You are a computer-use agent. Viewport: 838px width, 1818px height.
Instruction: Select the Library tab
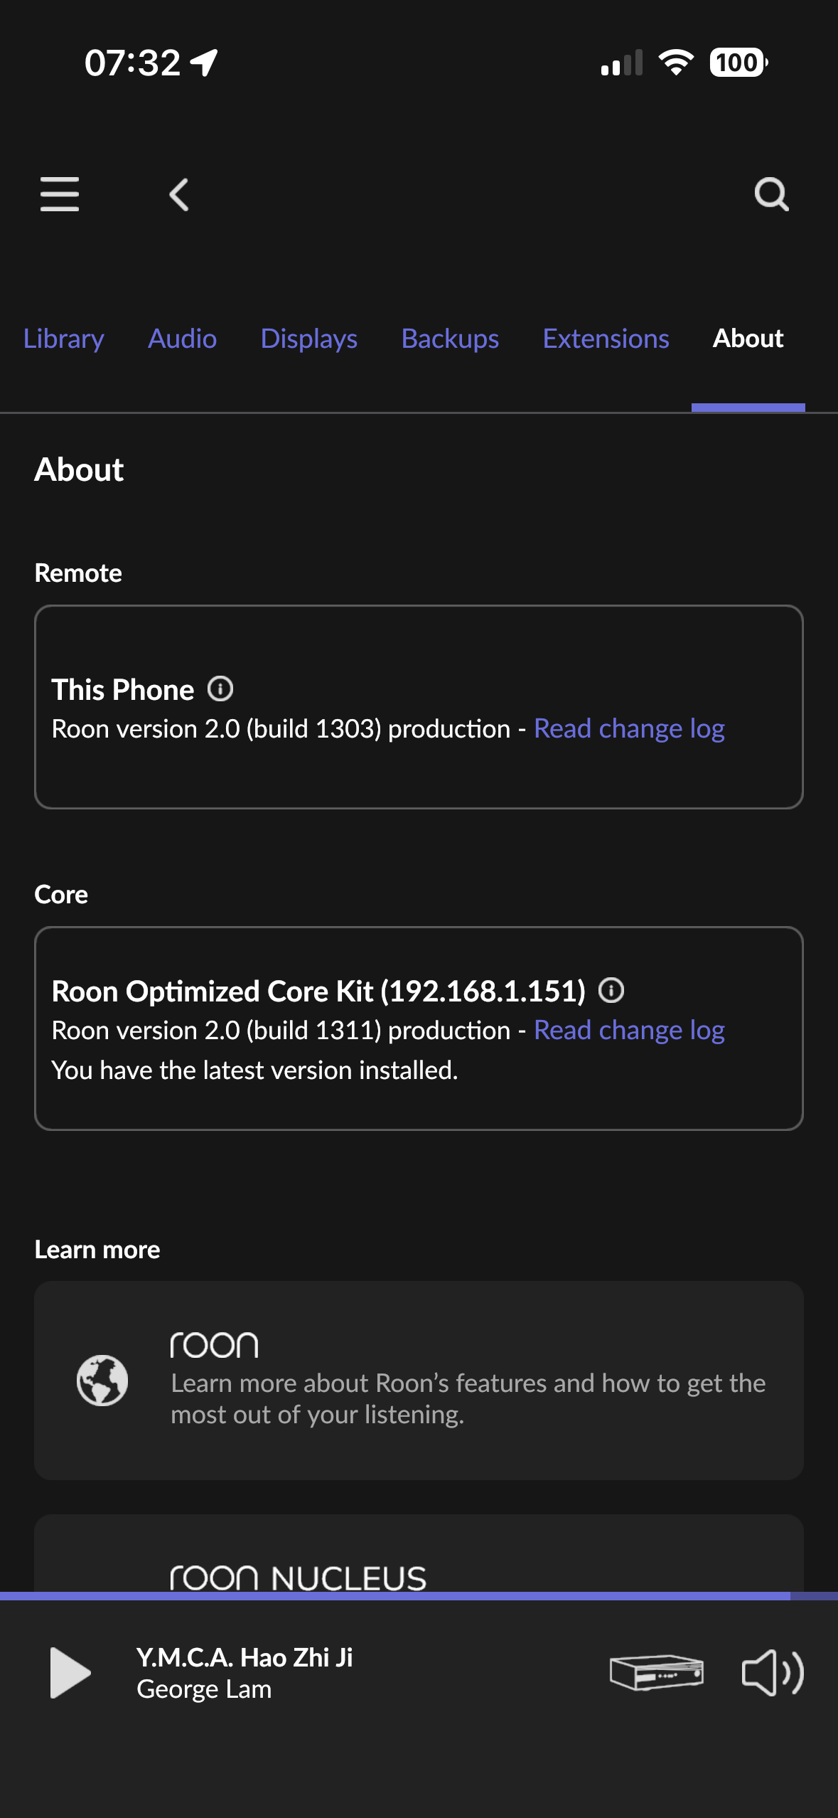point(63,339)
